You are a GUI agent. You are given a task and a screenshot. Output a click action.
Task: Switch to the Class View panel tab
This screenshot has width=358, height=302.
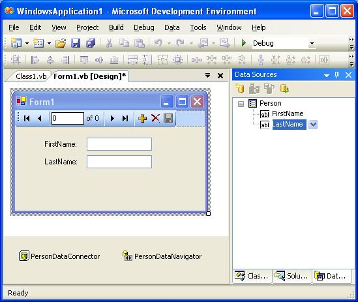click(x=252, y=276)
